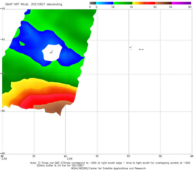
Task: Click the word "descending" in the title
Action: pyautogui.click(x=55, y=4)
